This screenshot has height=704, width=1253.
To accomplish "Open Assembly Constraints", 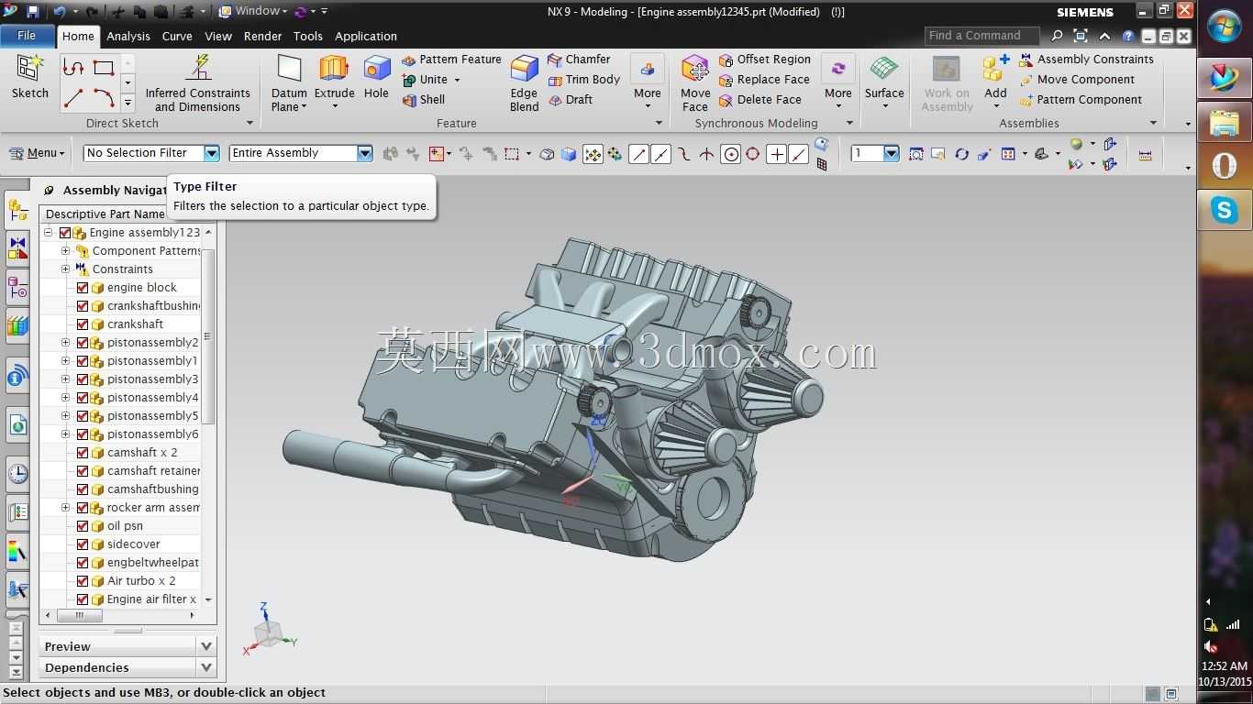I will point(1087,60).
